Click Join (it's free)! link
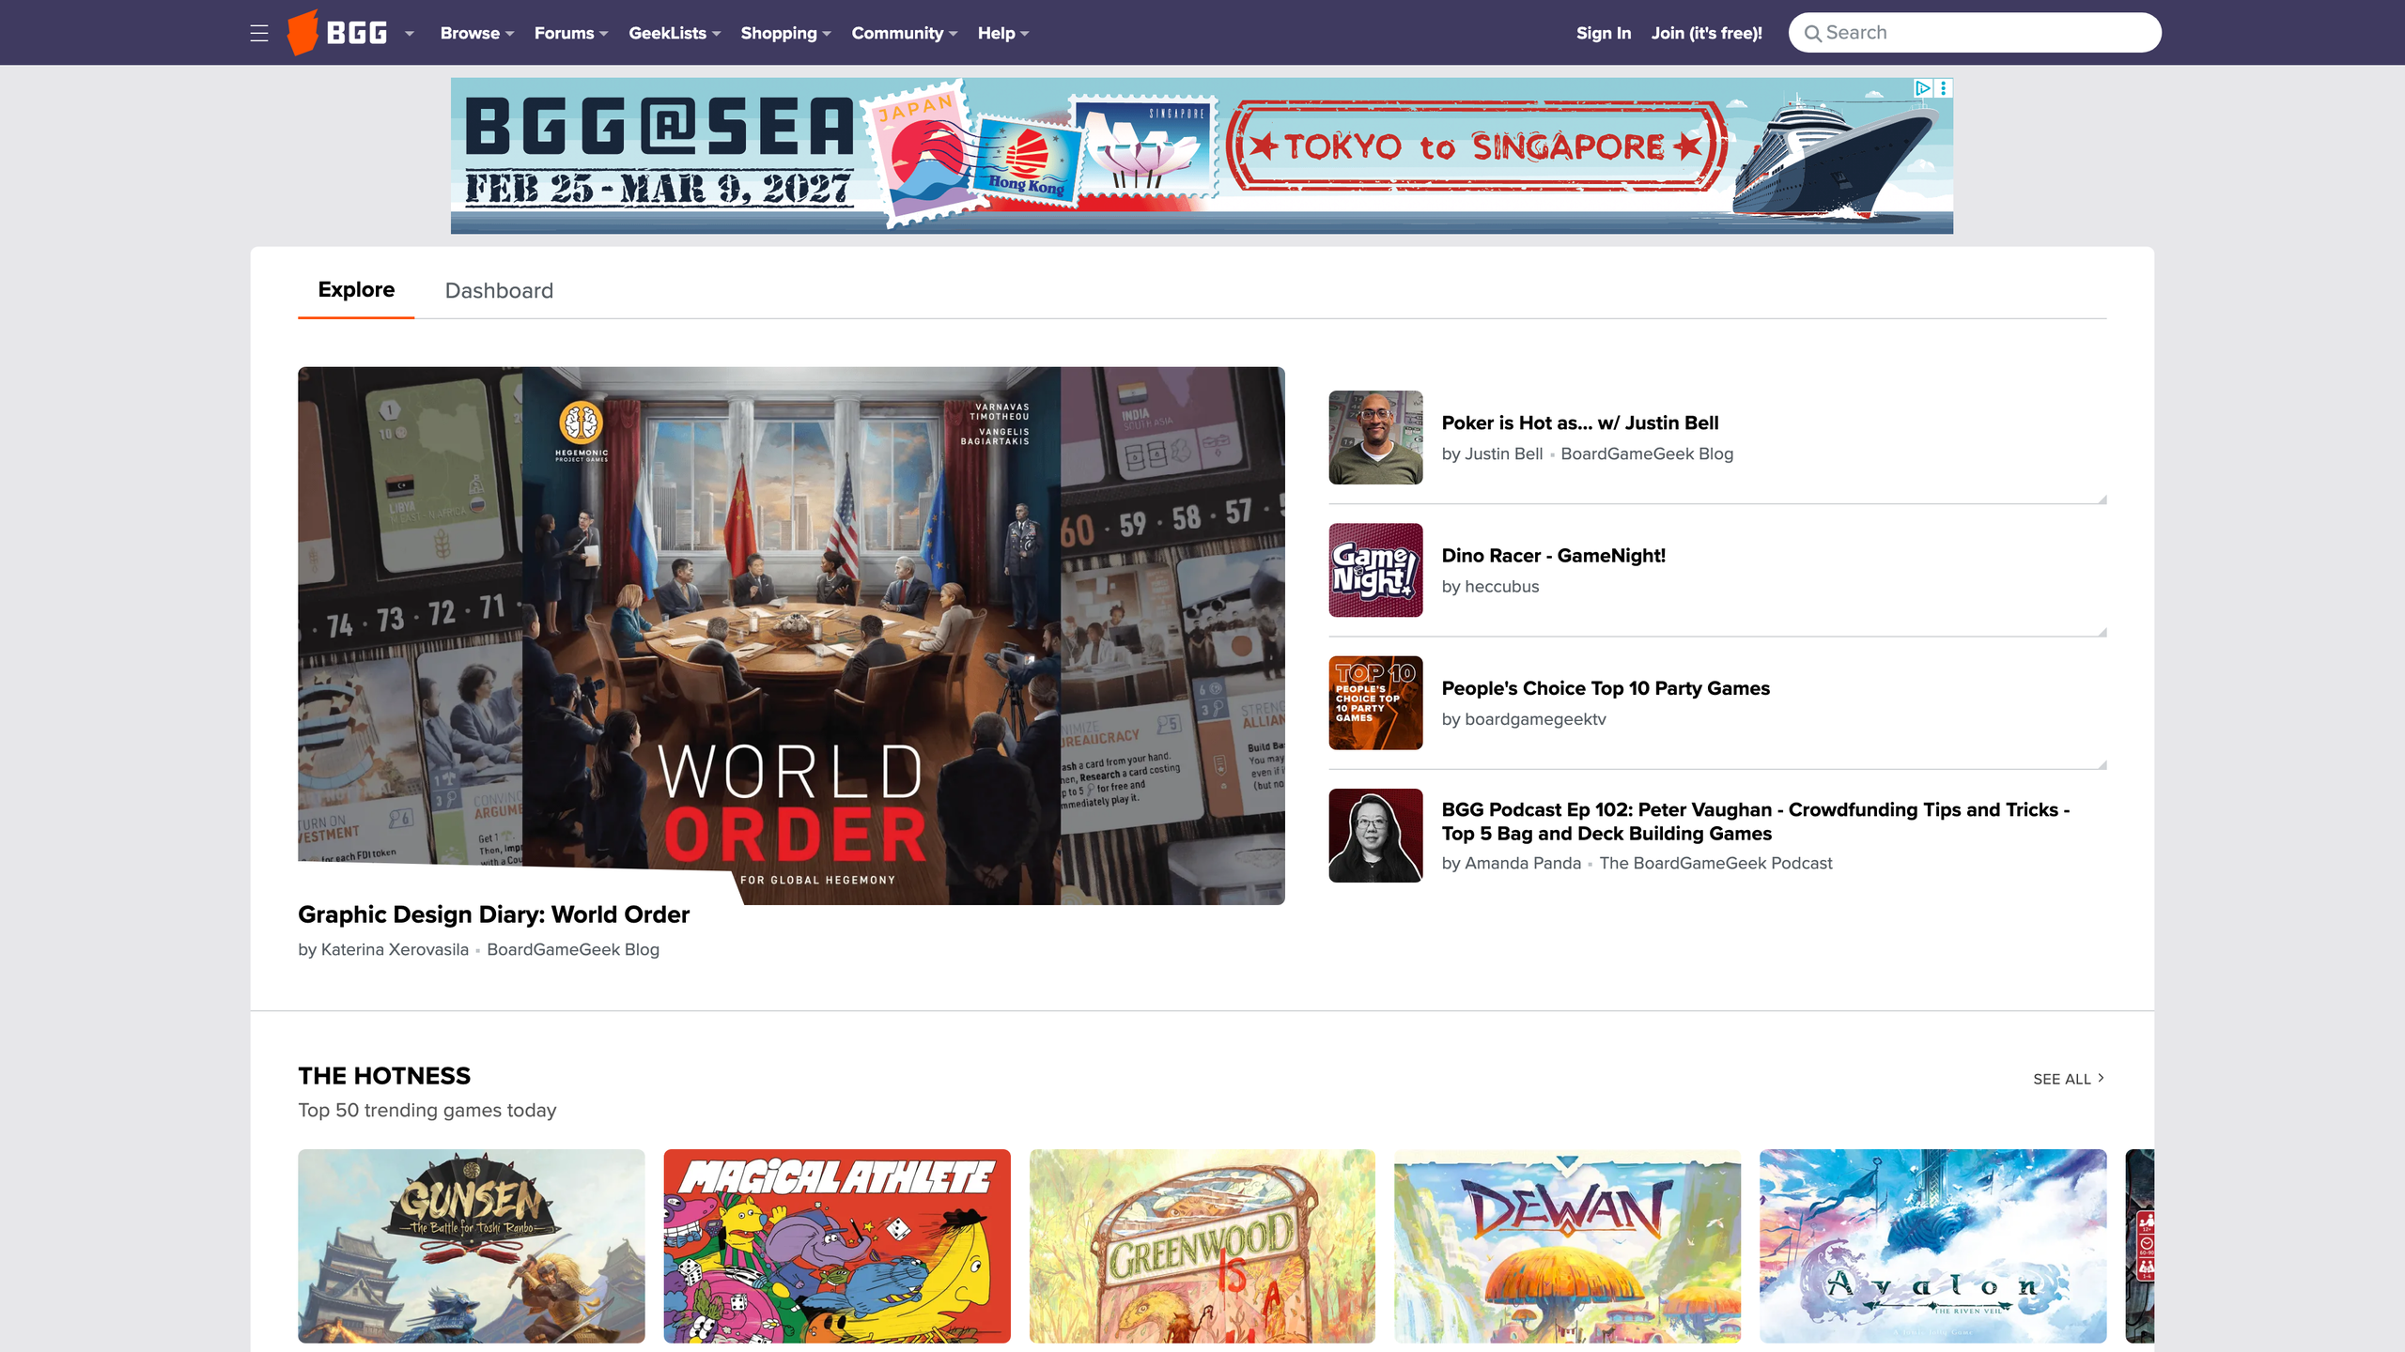Screen dimensions: 2405x1352 point(1706,33)
